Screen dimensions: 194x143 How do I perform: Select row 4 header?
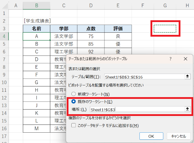(4, 36)
